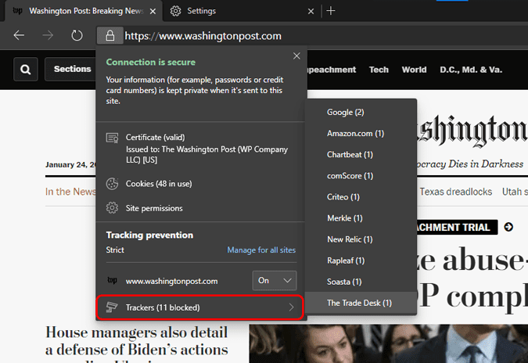Click the browser Back arrow
This screenshot has width=528, height=363.
click(19, 35)
